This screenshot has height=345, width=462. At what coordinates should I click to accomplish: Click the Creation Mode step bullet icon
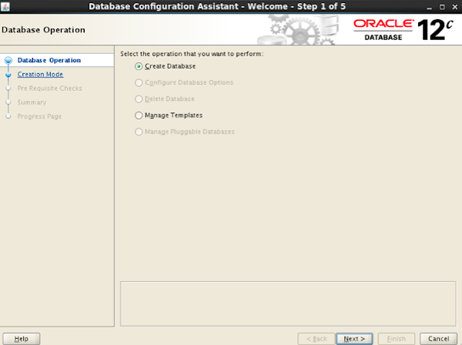tap(8, 75)
